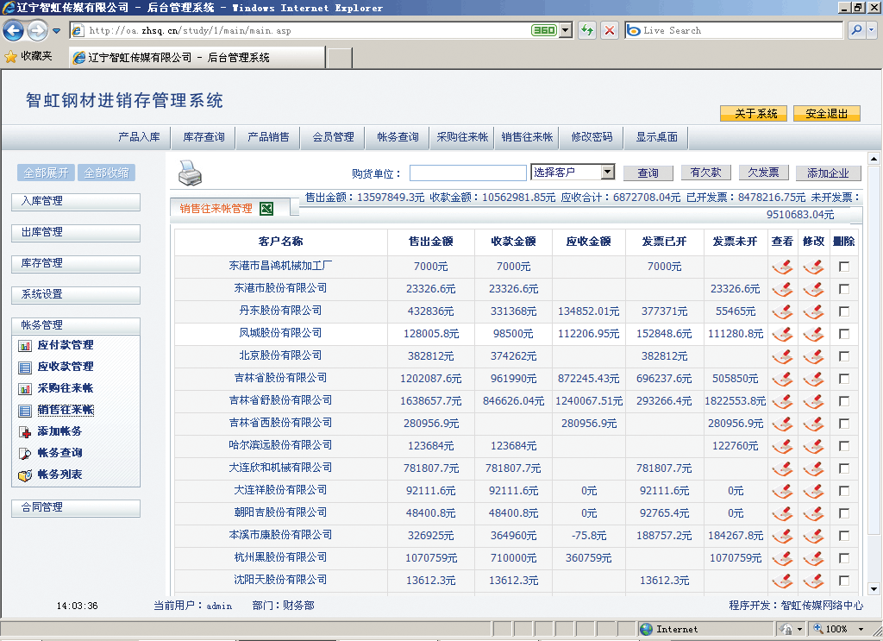Click the Excel export icon
Screen dimensions: 883x641
coord(266,208)
